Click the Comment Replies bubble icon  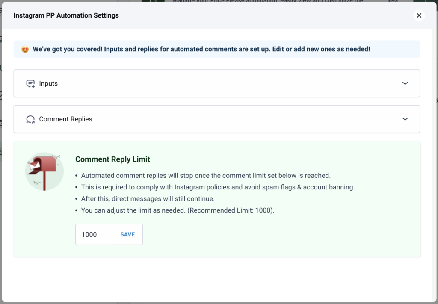click(30, 119)
